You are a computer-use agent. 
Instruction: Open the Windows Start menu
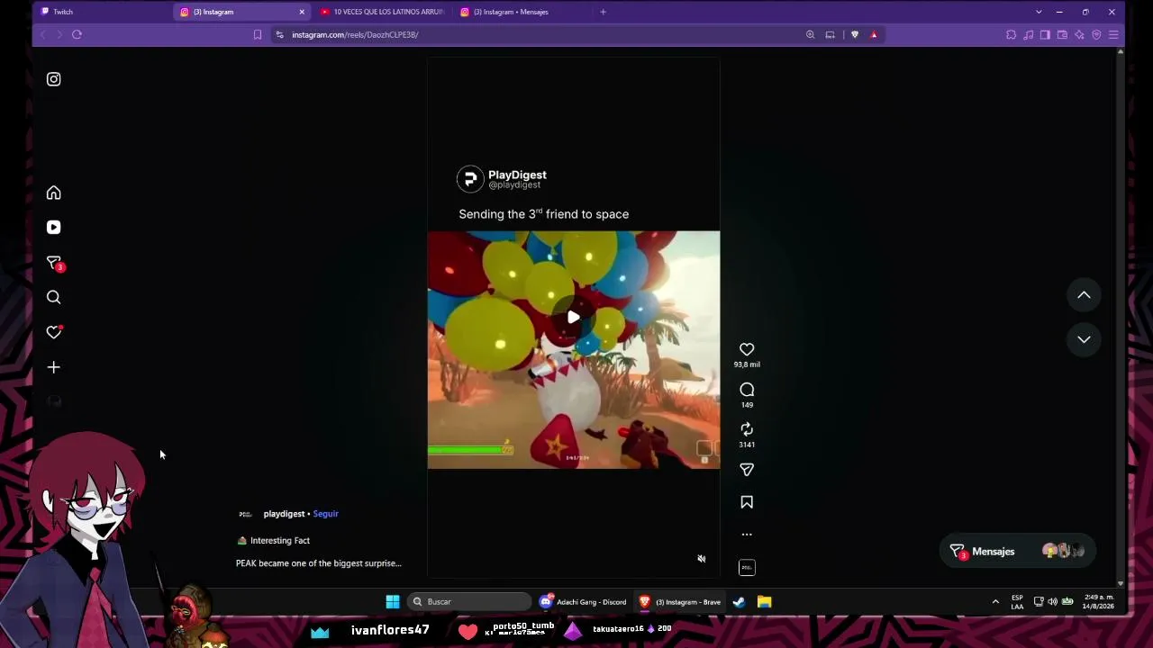(393, 601)
